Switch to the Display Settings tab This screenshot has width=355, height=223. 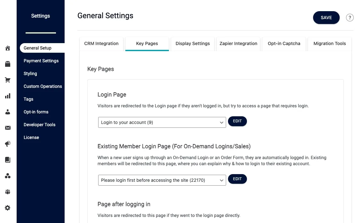click(193, 43)
